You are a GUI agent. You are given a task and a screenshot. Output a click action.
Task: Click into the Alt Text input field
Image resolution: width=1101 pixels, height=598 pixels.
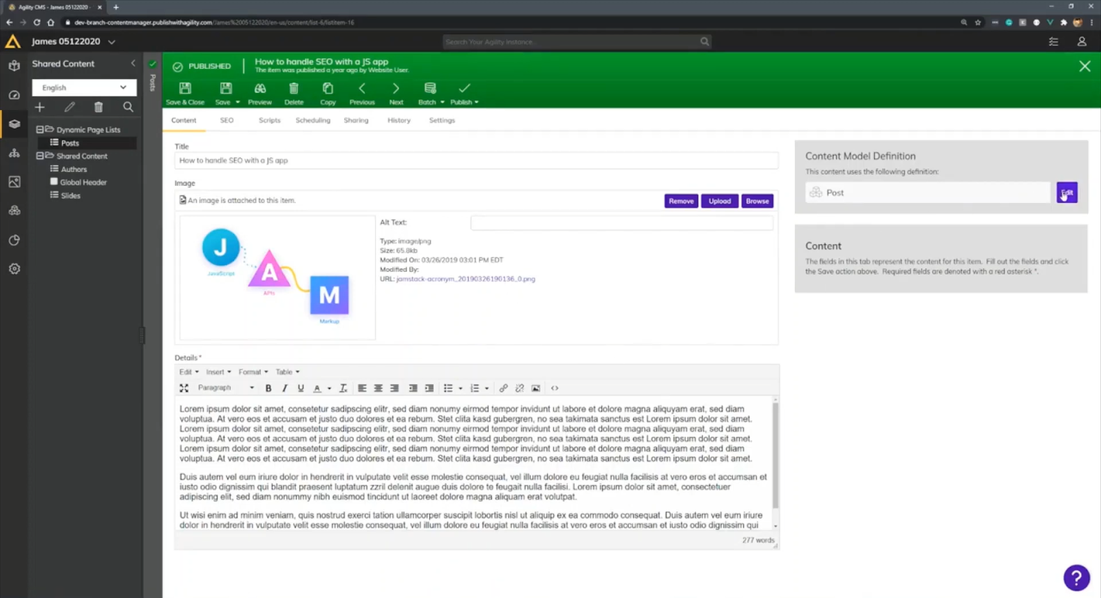pyautogui.click(x=622, y=223)
